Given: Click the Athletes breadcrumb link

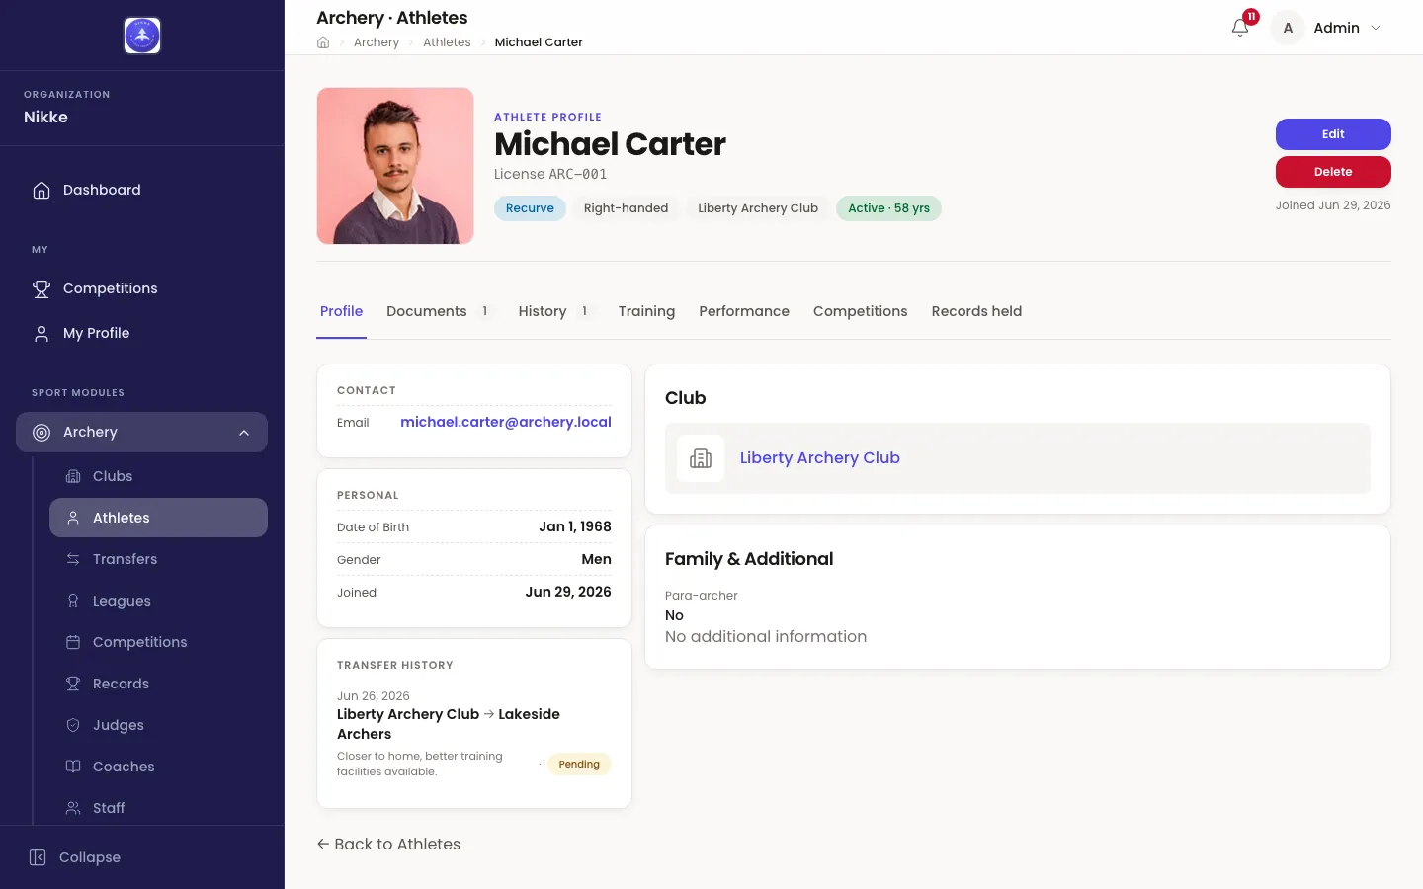Looking at the screenshot, I should pyautogui.click(x=447, y=42).
